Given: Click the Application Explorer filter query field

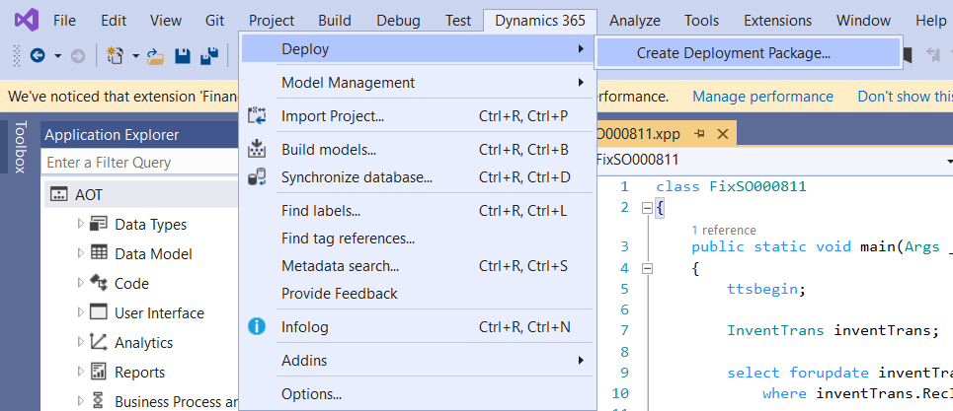Looking at the screenshot, I should point(139,163).
